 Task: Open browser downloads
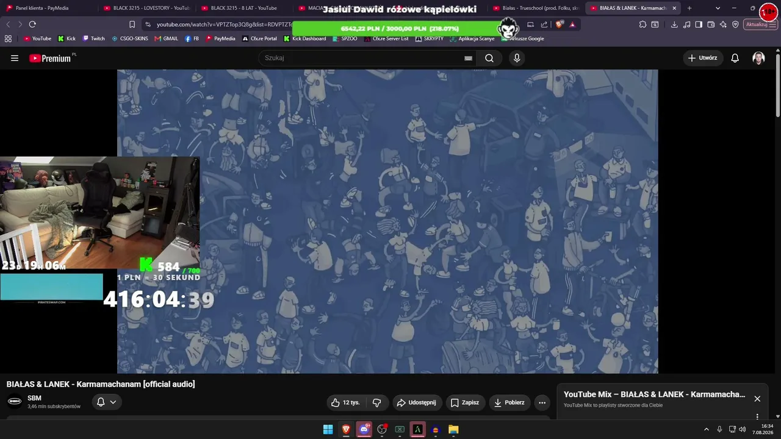(674, 24)
